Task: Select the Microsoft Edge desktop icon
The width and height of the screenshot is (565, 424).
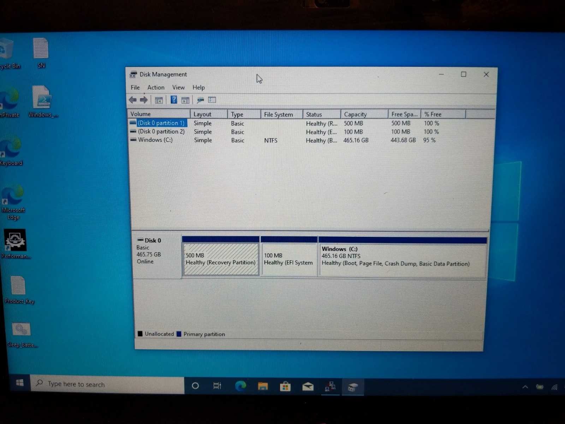Action: [x=13, y=201]
